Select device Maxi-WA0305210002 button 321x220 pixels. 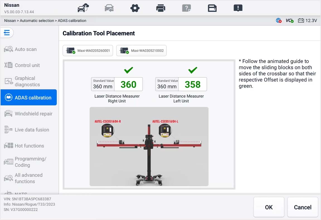tap(141, 51)
